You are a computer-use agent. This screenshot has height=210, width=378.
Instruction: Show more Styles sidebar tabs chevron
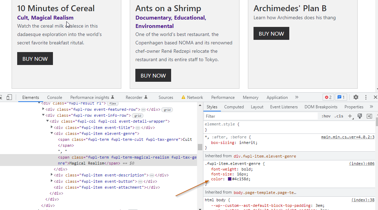click(371, 107)
